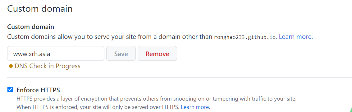
Task: Open Learn more link after ronghao233.github.io
Action: [x=295, y=37]
